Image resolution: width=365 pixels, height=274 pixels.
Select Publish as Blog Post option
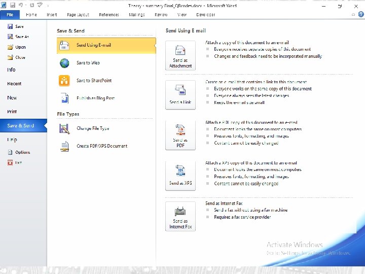106,98
